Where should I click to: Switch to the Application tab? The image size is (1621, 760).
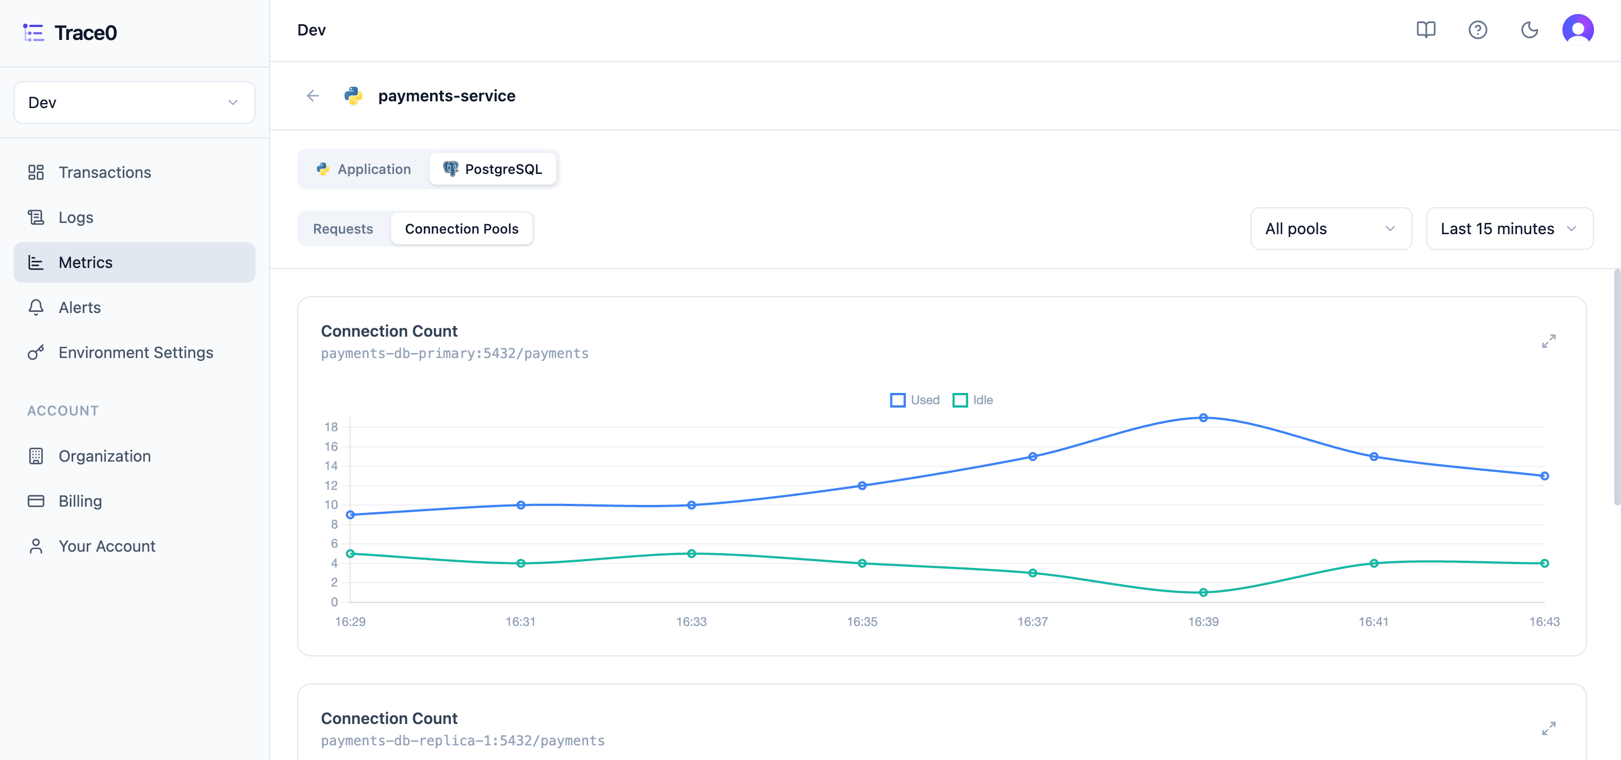pos(364,169)
